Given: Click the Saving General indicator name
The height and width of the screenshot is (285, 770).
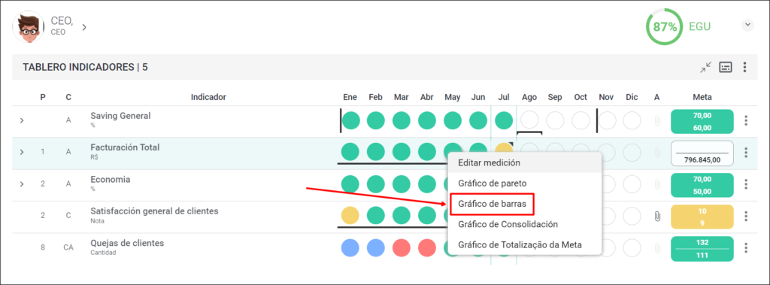Looking at the screenshot, I should 120,116.
